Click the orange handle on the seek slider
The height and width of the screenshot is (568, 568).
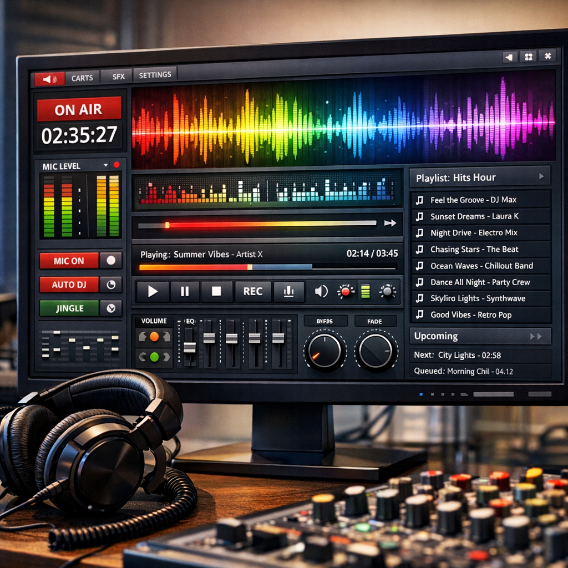tap(168, 225)
